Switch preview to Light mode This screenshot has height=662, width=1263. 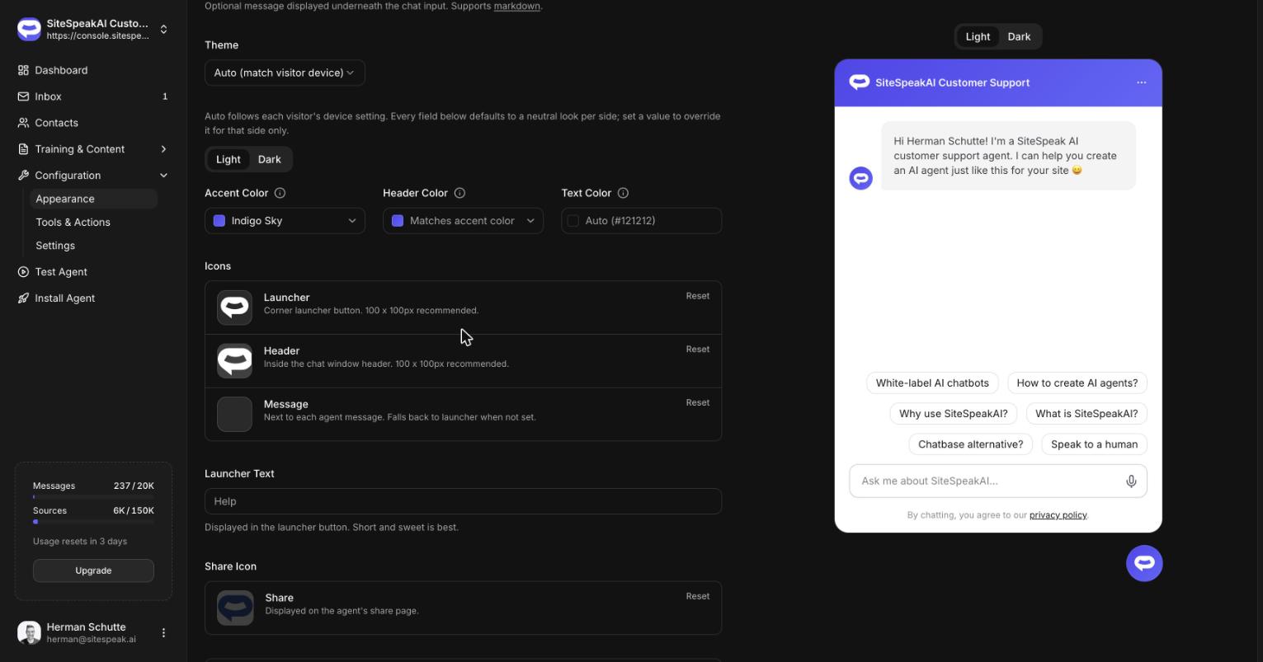pos(978,36)
